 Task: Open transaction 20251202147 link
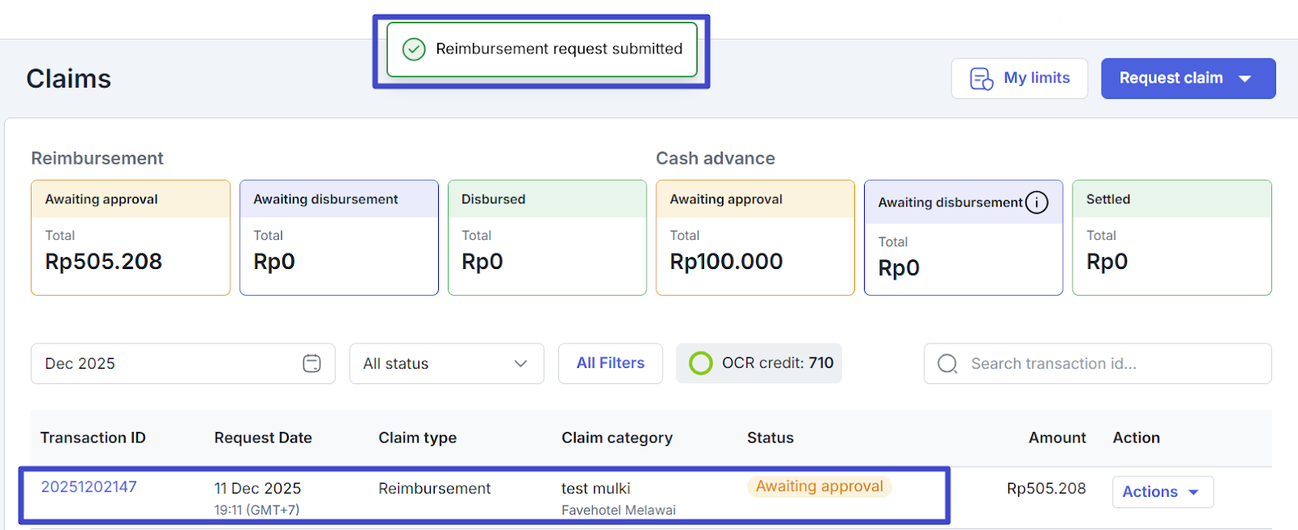click(88, 487)
